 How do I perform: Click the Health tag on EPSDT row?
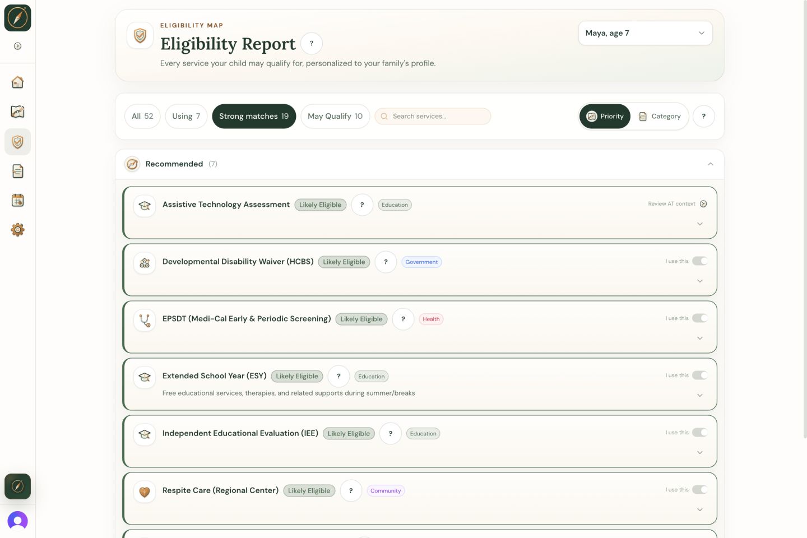click(431, 319)
